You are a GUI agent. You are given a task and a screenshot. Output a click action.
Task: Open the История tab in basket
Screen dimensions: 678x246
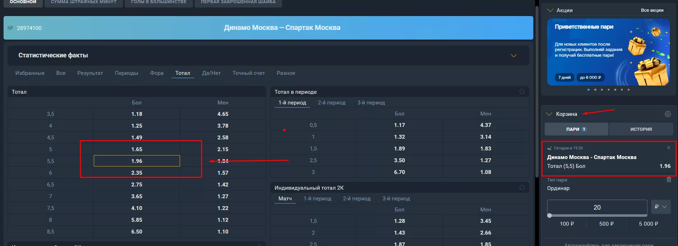(641, 129)
